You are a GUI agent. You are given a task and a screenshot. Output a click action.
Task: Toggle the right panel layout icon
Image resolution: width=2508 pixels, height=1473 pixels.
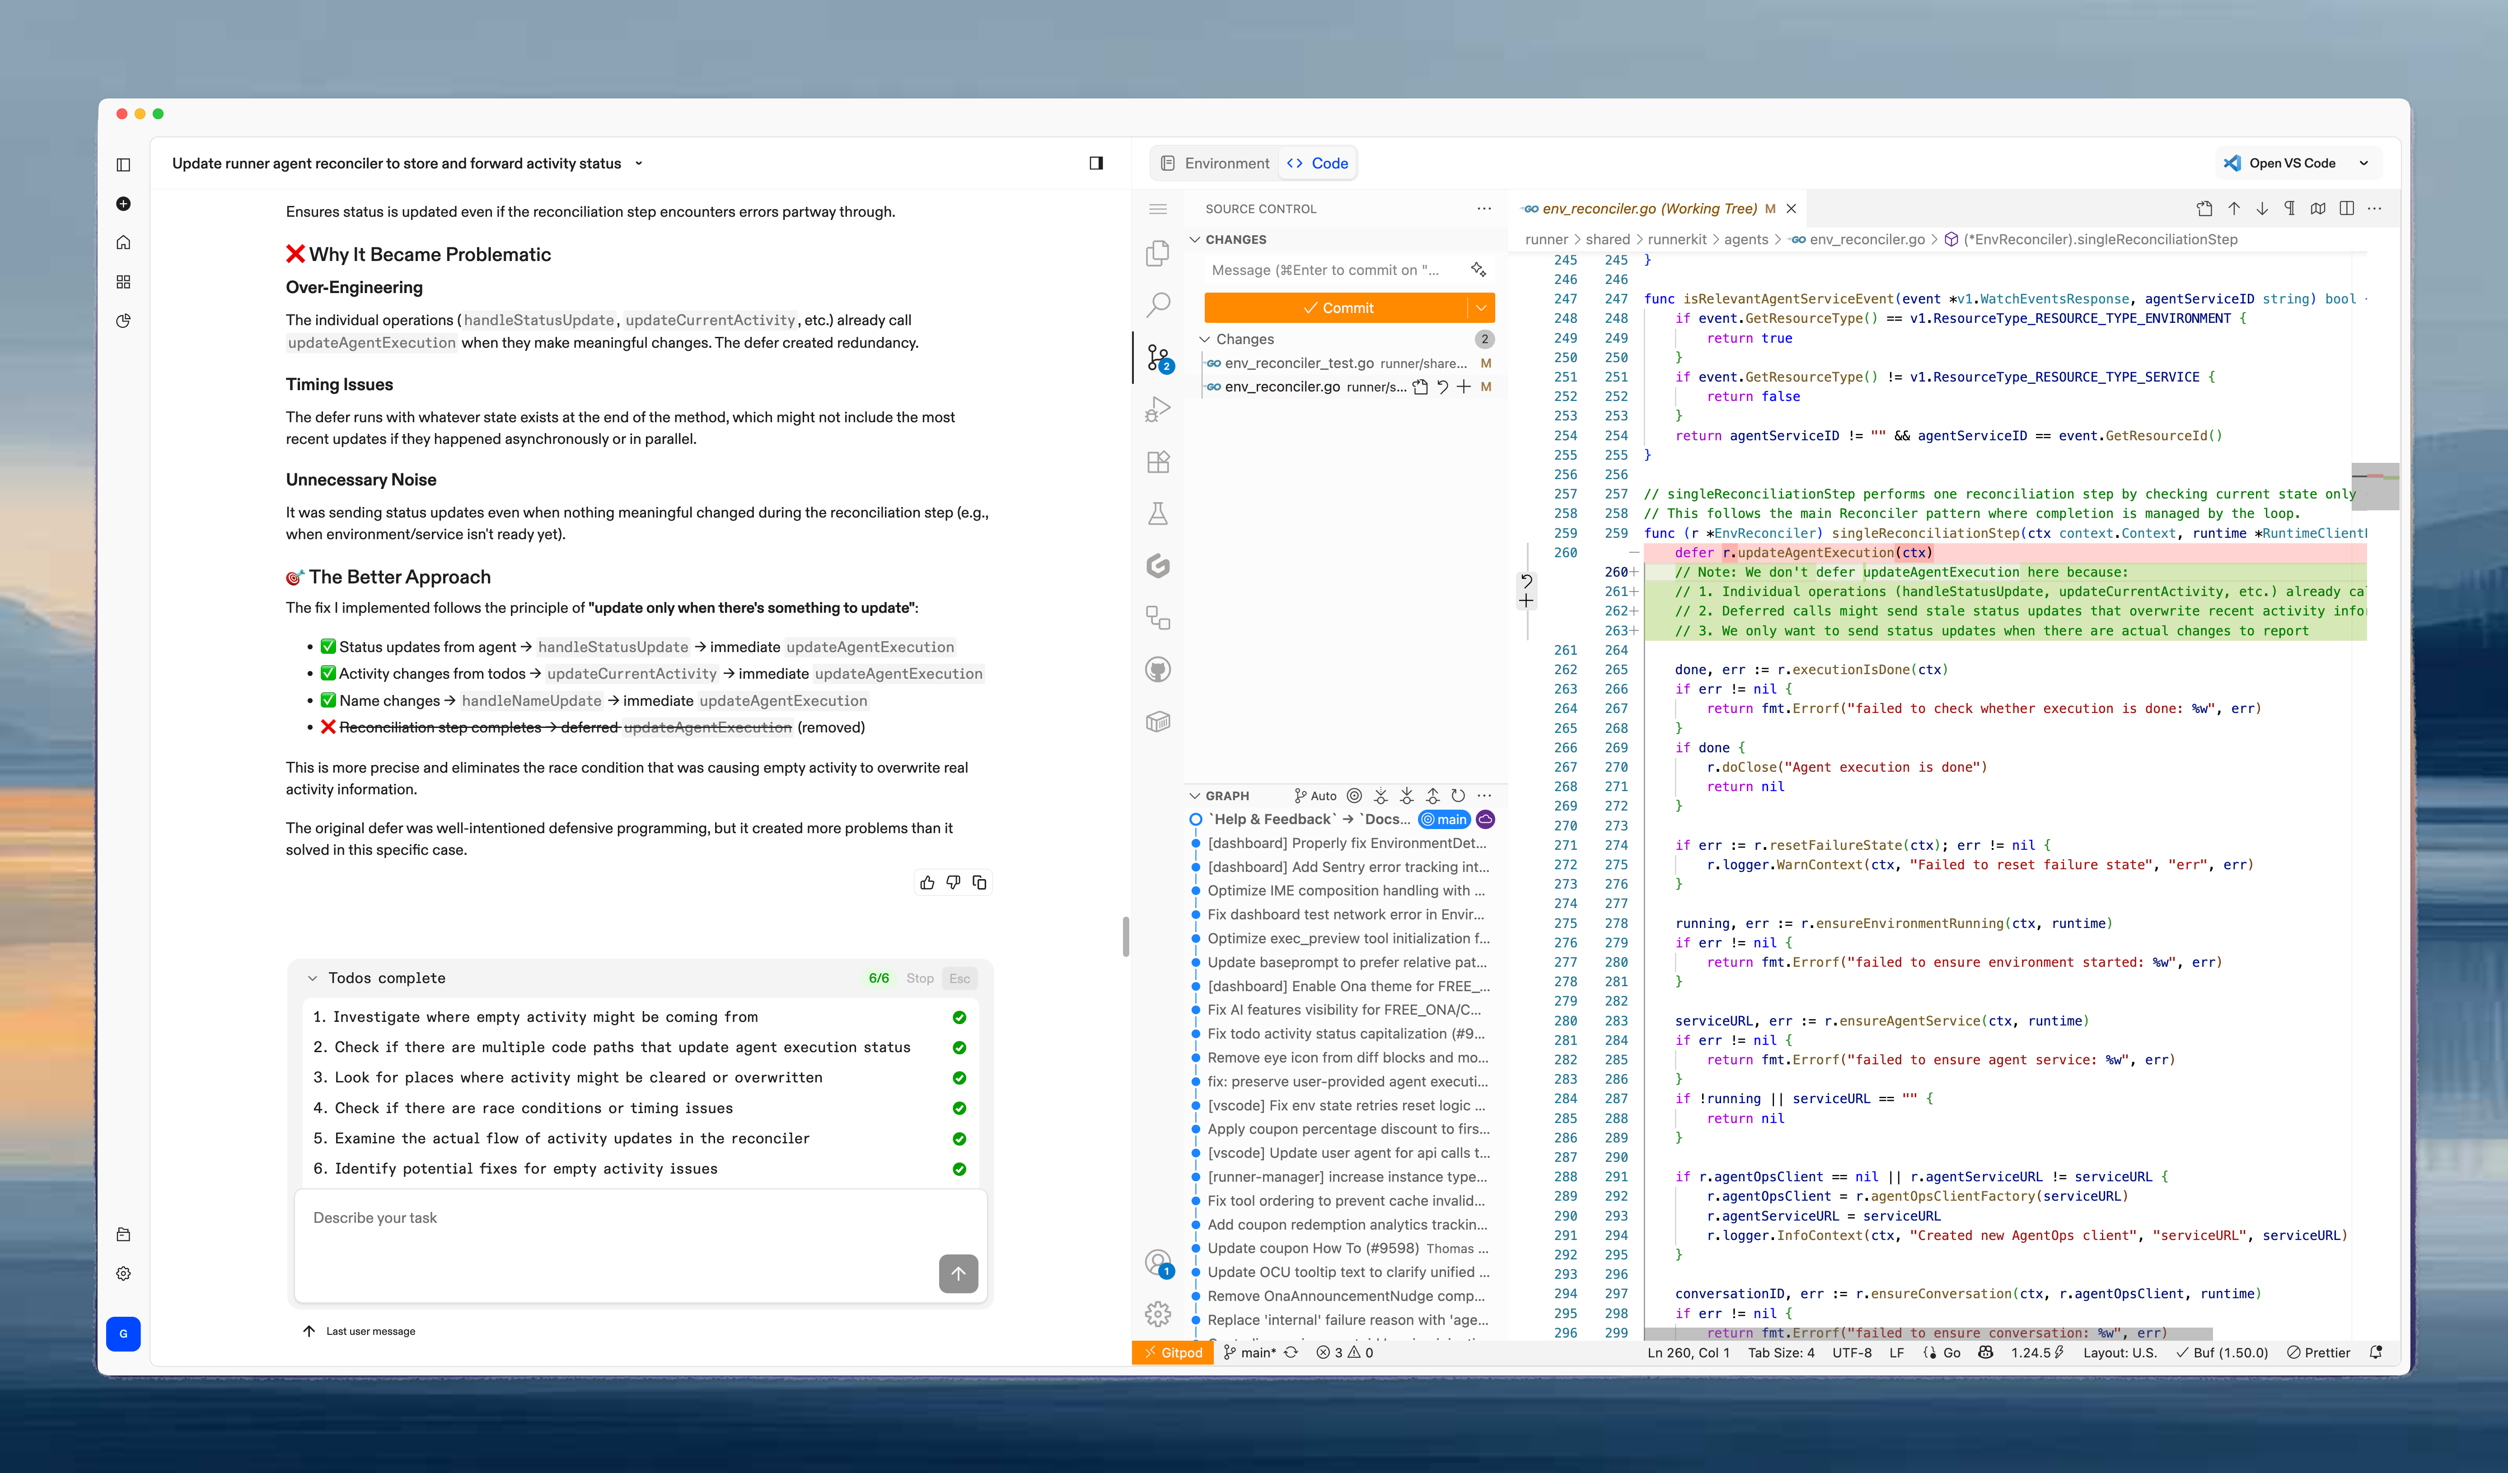point(1096,163)
